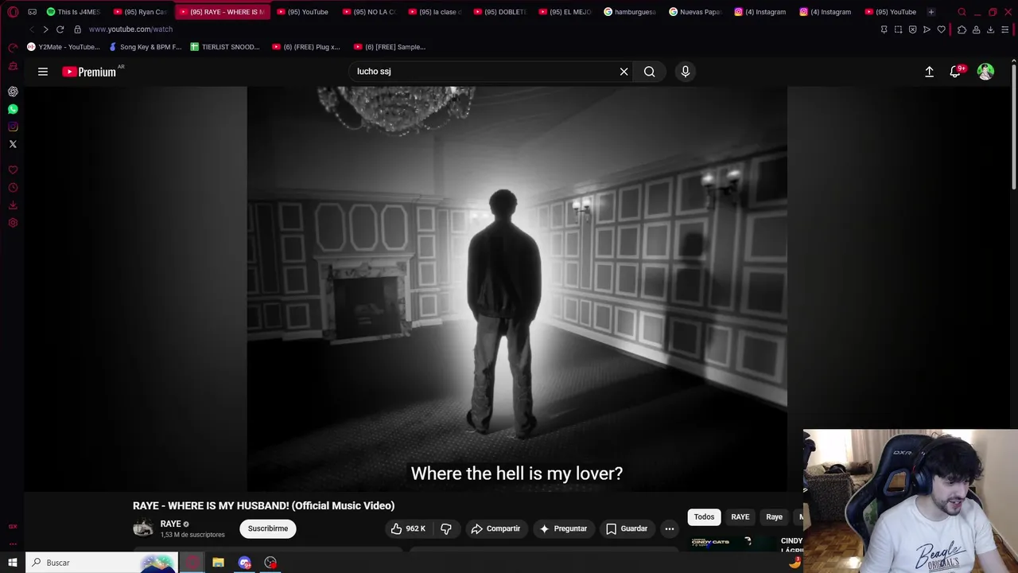This screenshot has height=573, width=1018.
Task: Open the YouTube account avatar menu
Action: (985, 72)
